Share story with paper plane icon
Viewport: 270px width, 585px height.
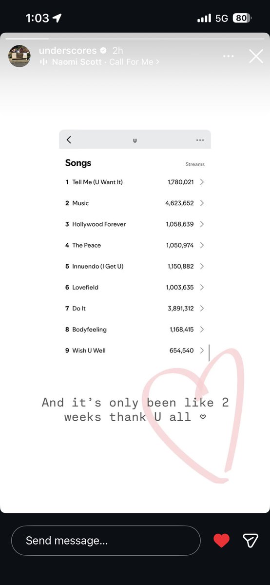250,540
